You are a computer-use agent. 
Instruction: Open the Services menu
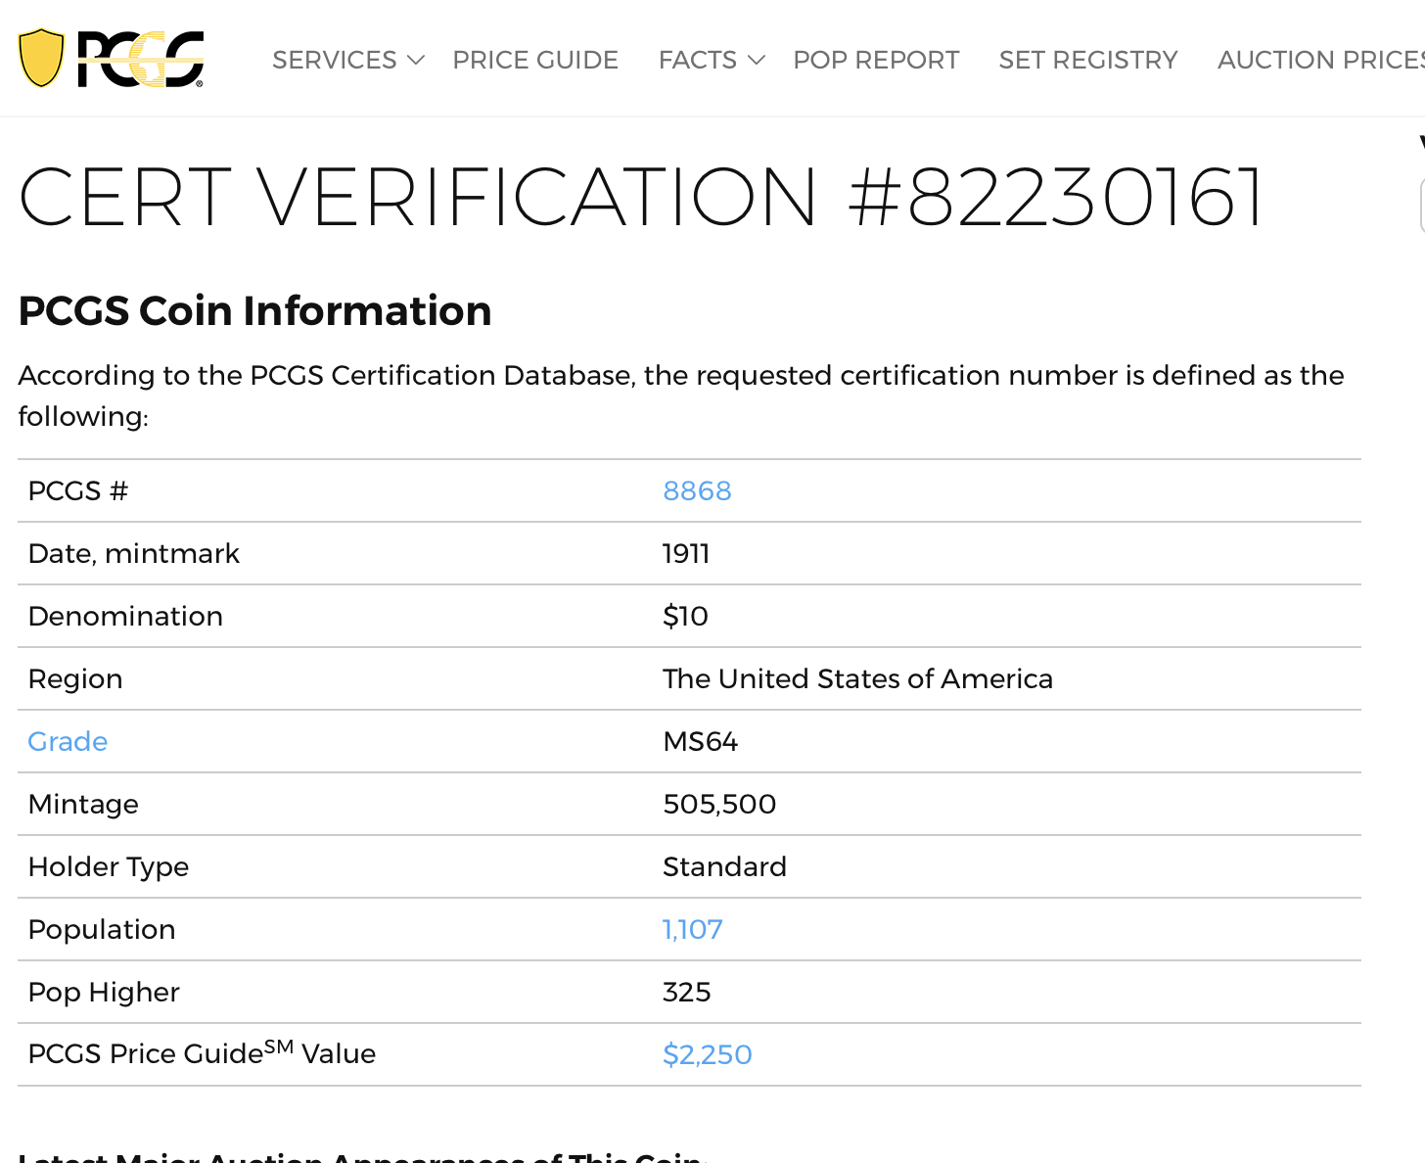(x=335, y=60)
